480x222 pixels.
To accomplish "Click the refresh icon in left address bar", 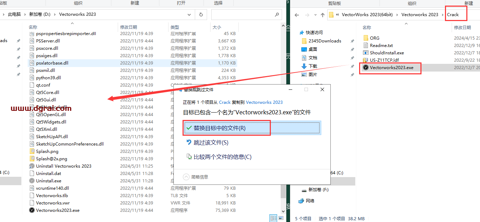I will [x=201, y=15].
